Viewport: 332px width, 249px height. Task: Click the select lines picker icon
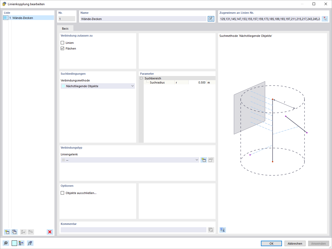[325, 19]
